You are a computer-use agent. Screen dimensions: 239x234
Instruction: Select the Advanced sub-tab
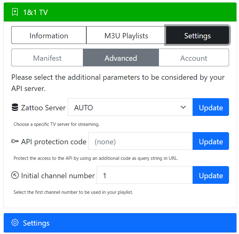(121, 58)
